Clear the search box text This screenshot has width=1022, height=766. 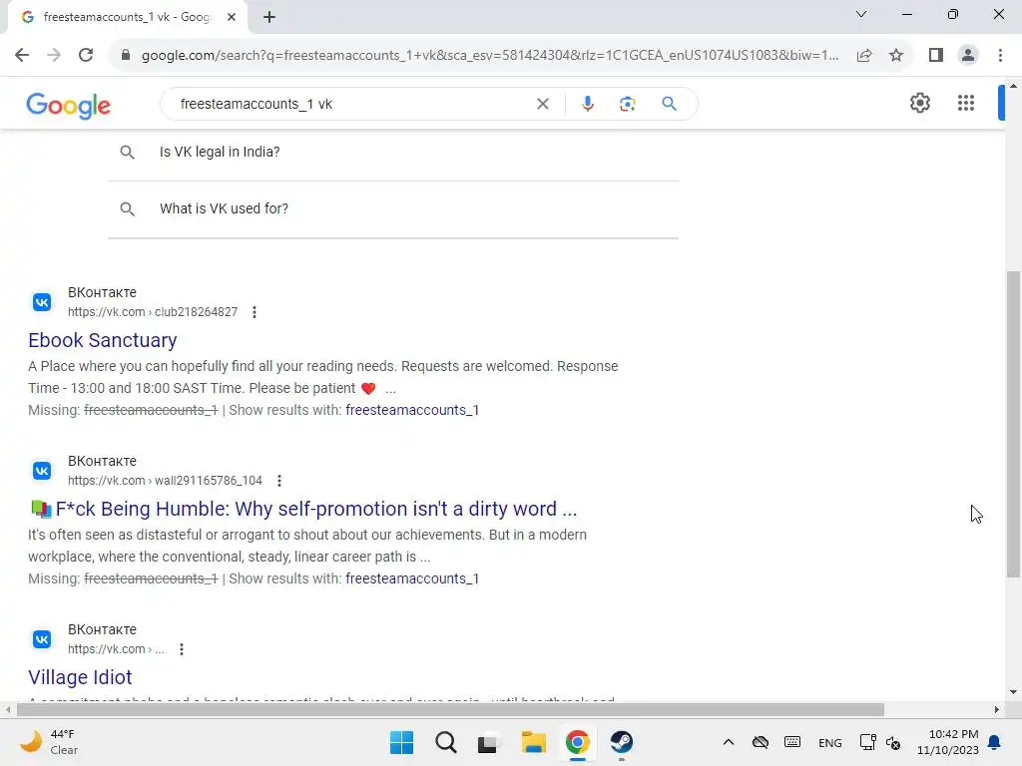click(x=542, y=104)
